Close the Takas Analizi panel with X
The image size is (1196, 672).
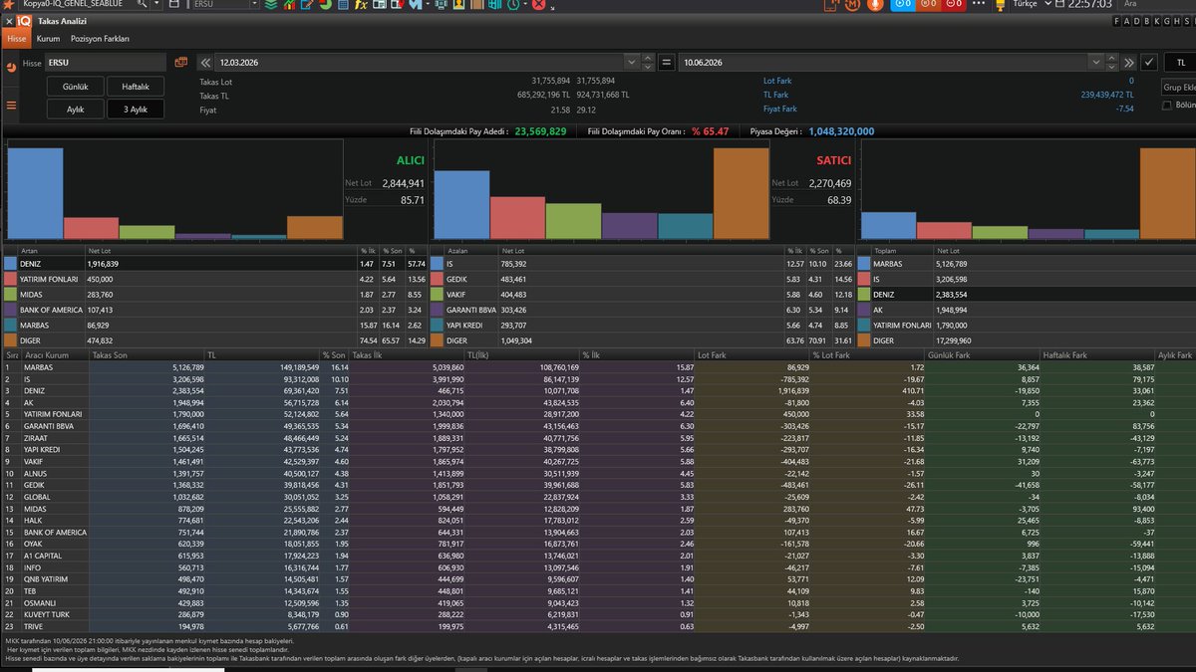tap(9, 21)
